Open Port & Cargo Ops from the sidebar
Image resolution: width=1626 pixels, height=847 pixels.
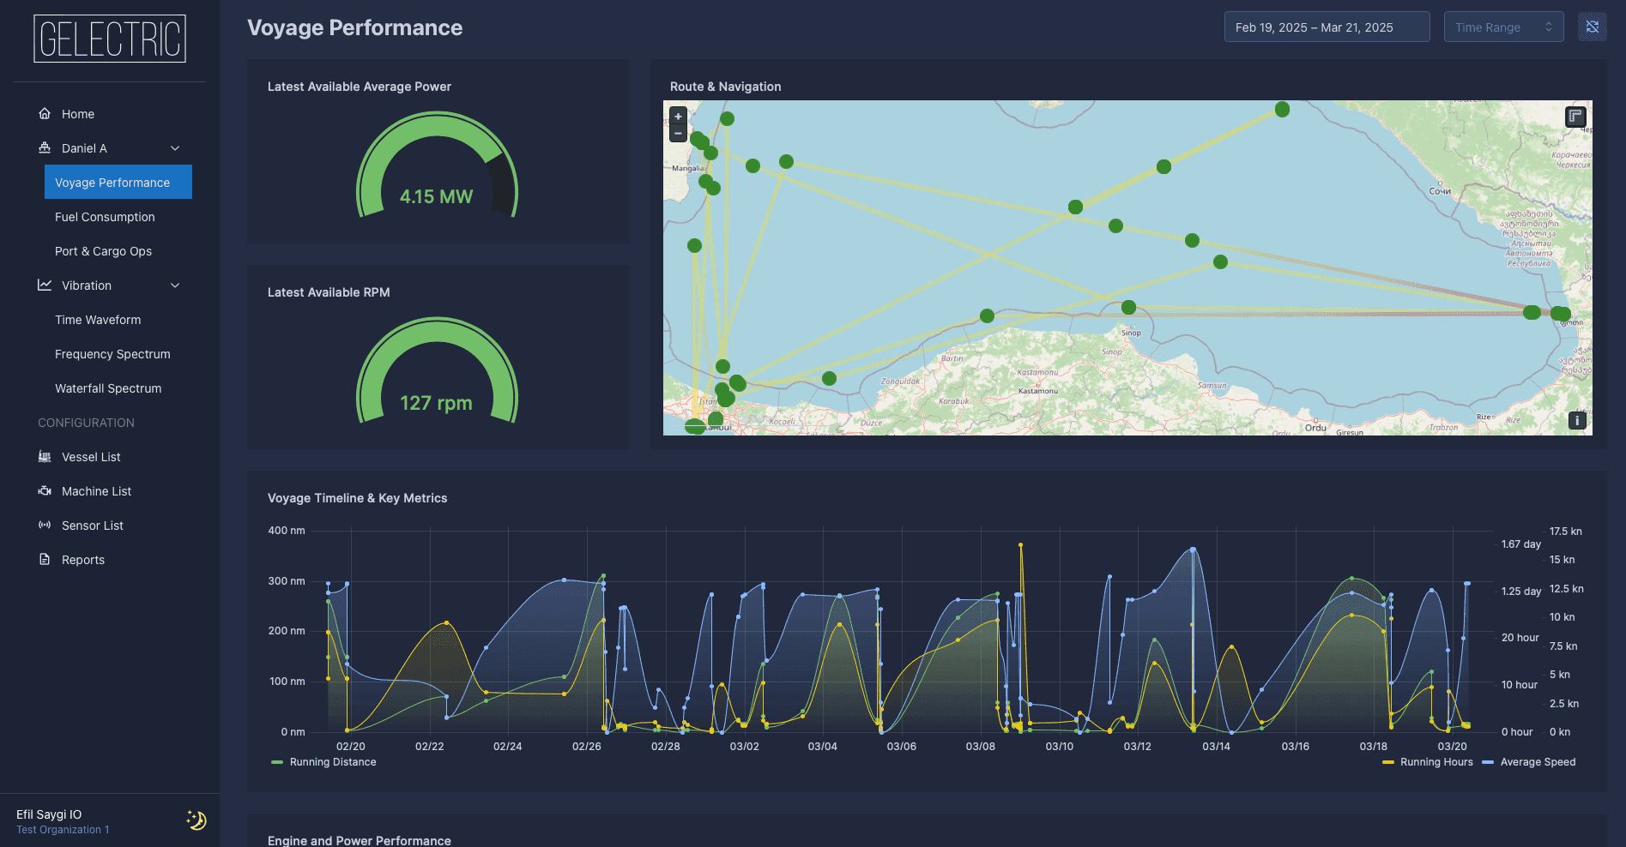(x=103, y=250)
